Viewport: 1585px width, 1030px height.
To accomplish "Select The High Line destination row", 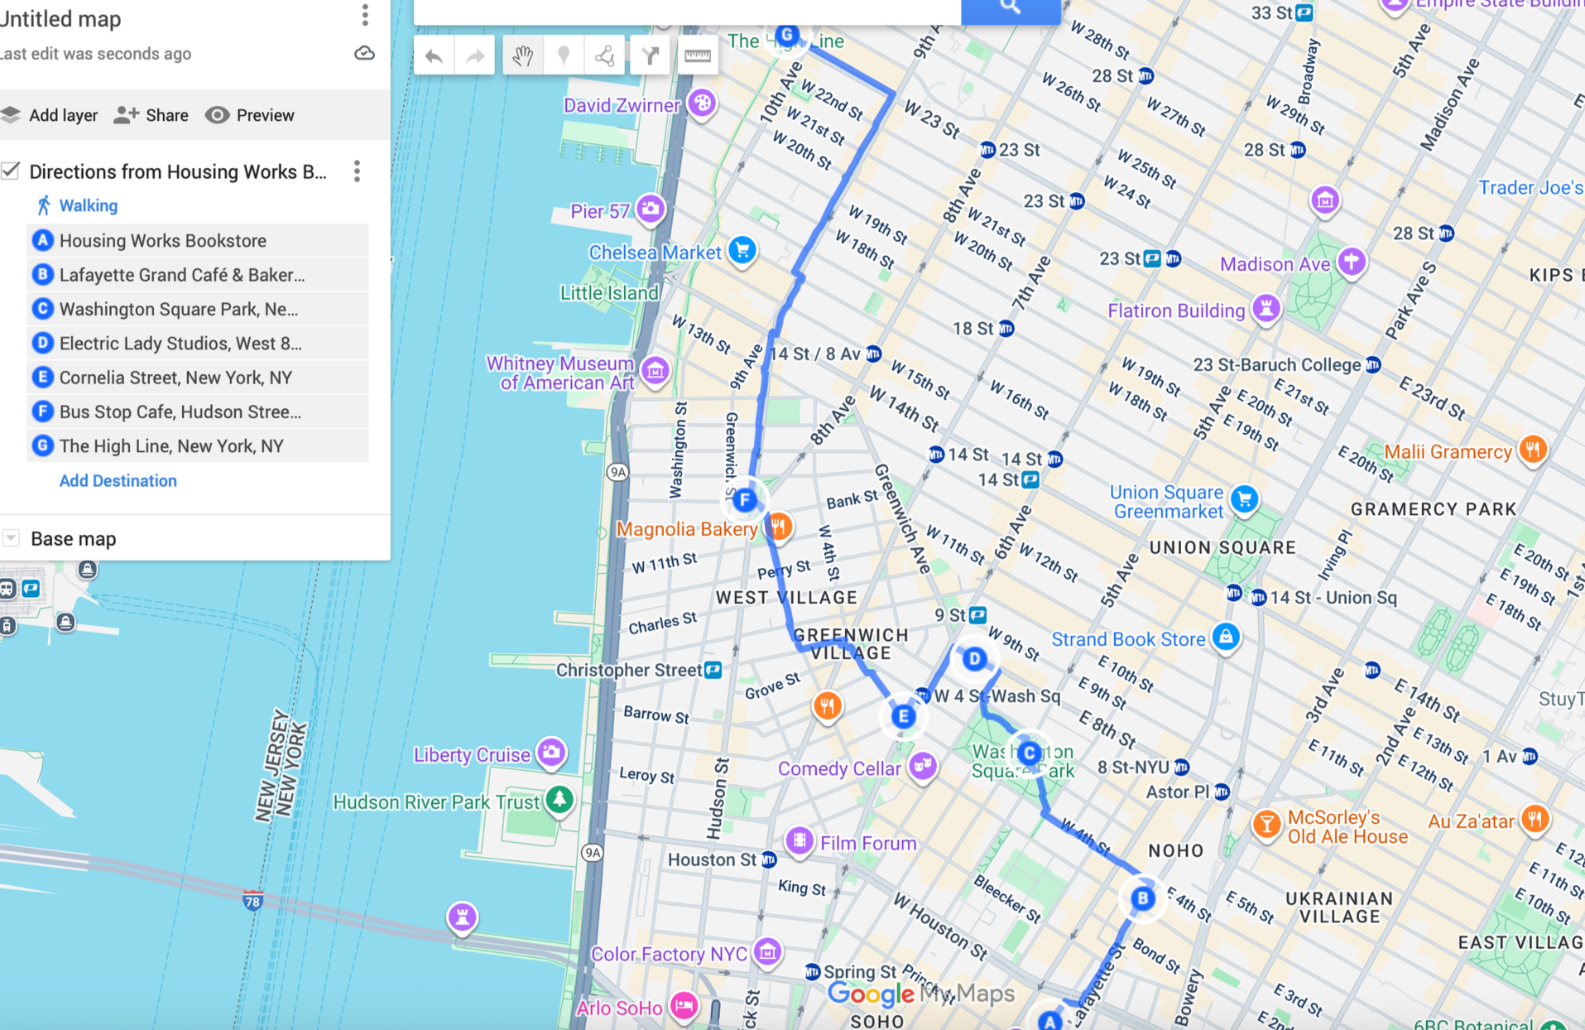I will pyautogui.click(x=198, y=445).
